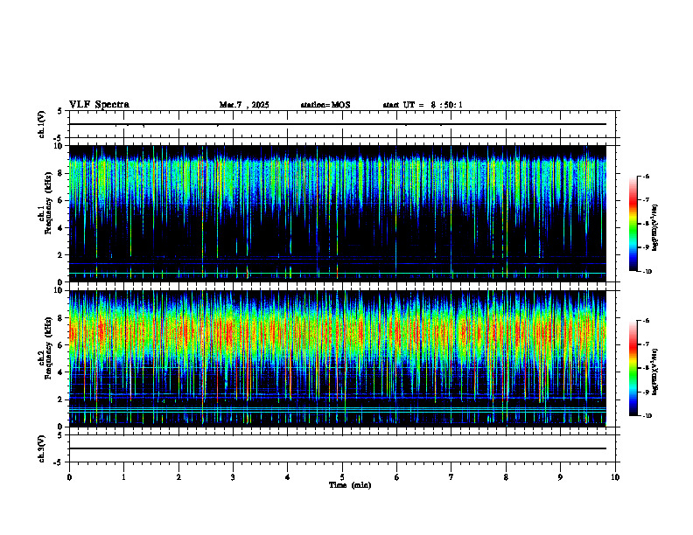Click the "start UT = 8 :50: 1" text
Image resolution: width=693 pixels, height=535 pixels.
point(423,105)
